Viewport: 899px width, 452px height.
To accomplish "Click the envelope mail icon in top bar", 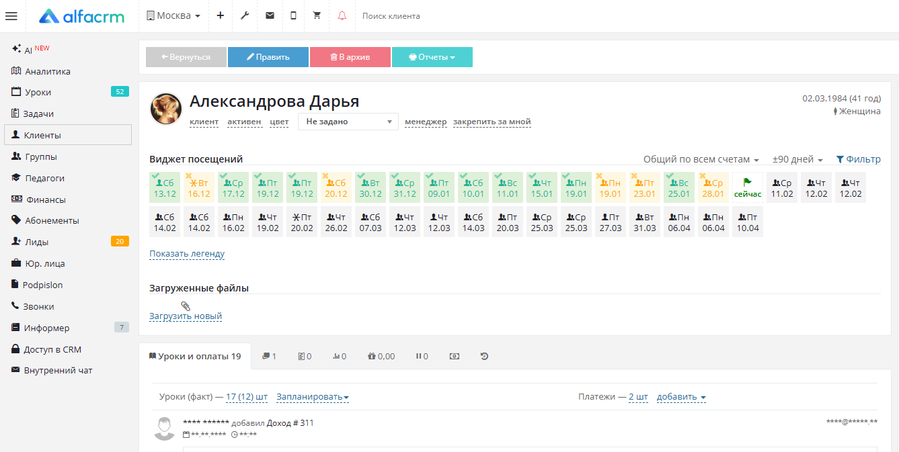I will click(x=270, y=15).
